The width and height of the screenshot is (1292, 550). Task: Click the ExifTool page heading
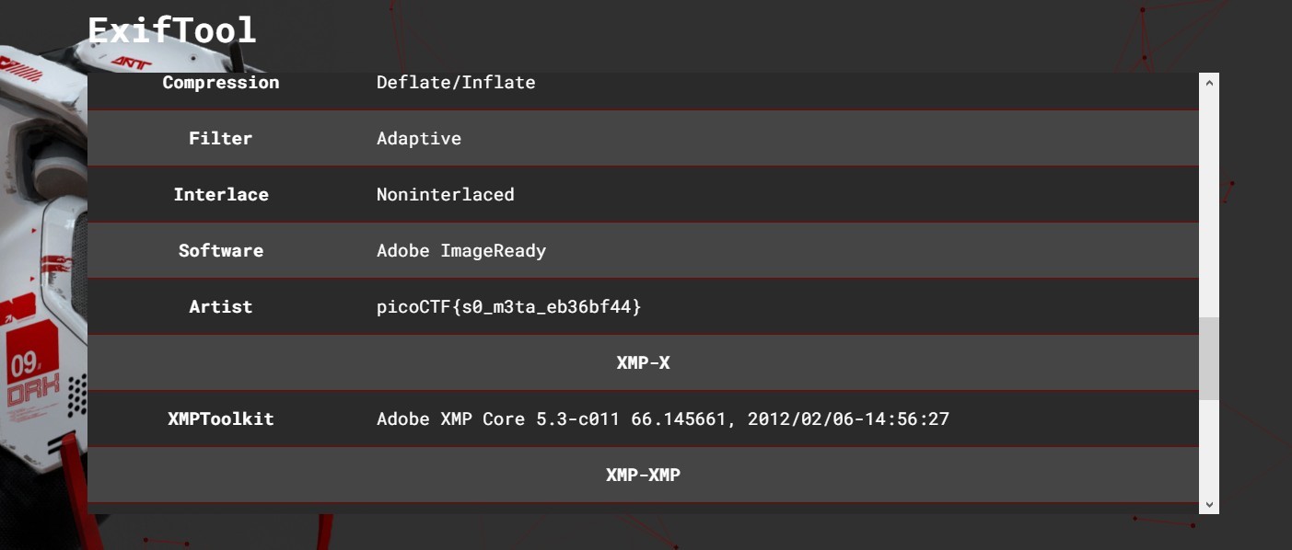coord(171,30)
